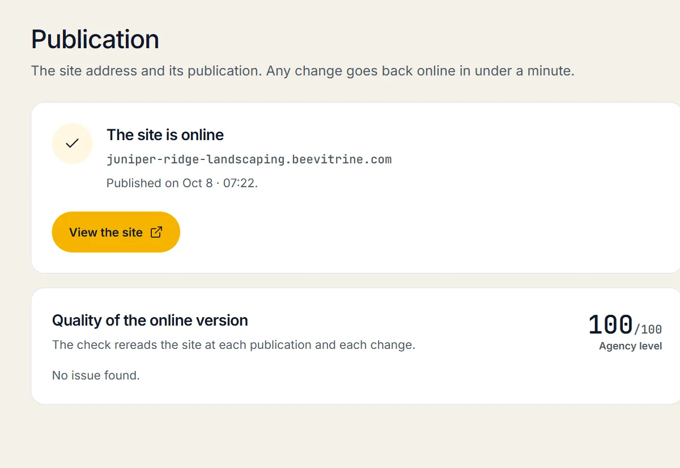Click the 'No issue found.' message

coord(96,376)
